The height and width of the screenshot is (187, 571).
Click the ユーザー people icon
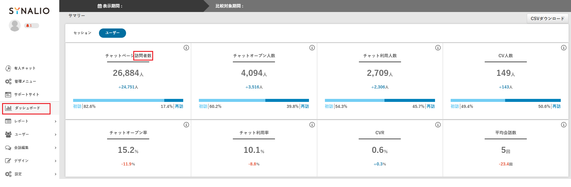coord(8,135)
